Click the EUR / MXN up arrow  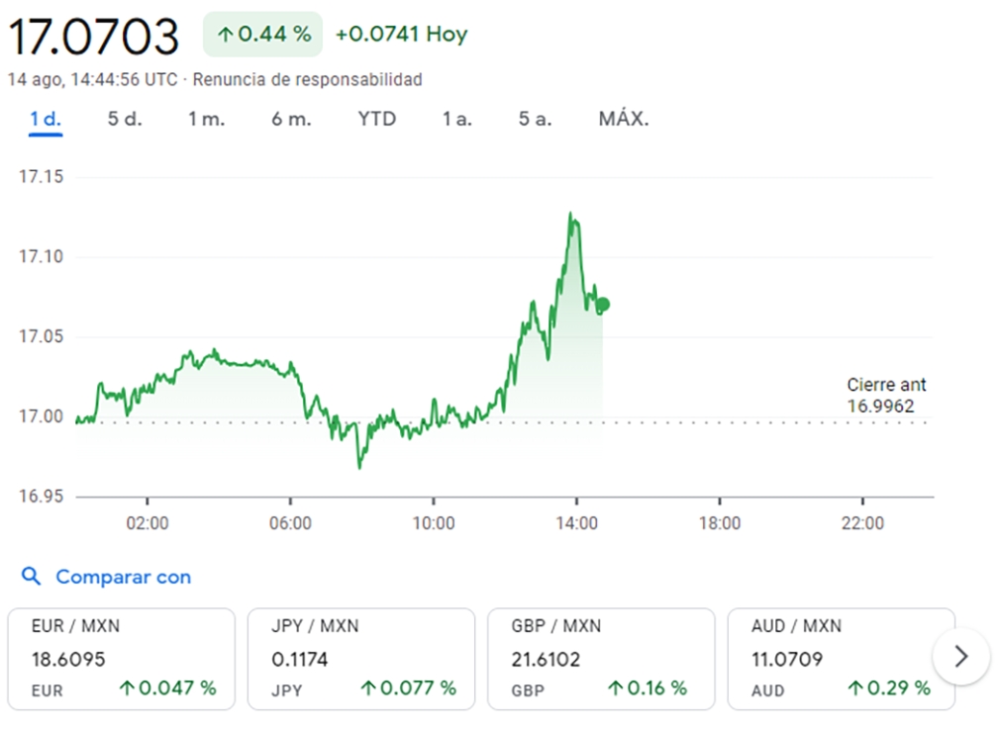126,687
